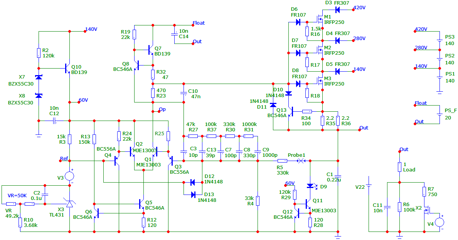Select the R6 100k resistor symbol

coord(399,207)
